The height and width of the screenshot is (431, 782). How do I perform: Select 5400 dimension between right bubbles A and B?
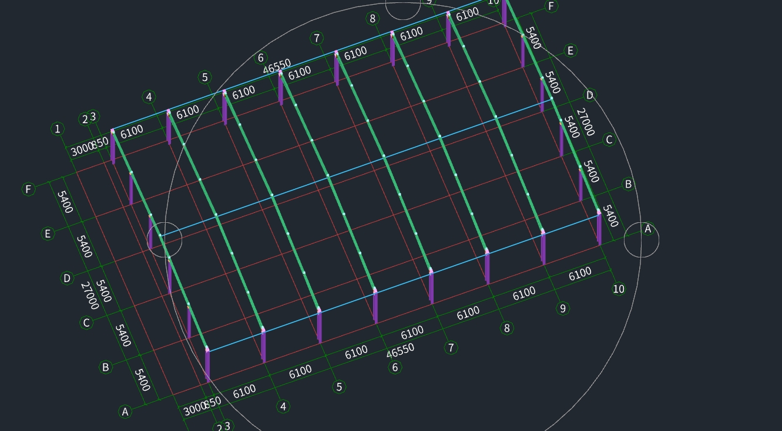pos(610,216)
